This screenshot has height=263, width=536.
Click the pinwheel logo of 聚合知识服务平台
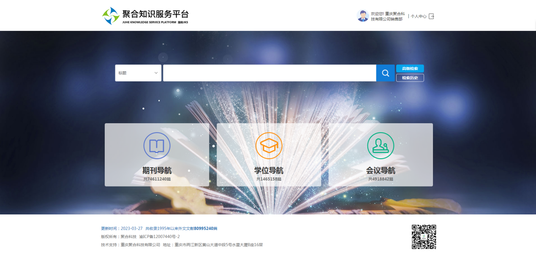[x=111, y=16]
